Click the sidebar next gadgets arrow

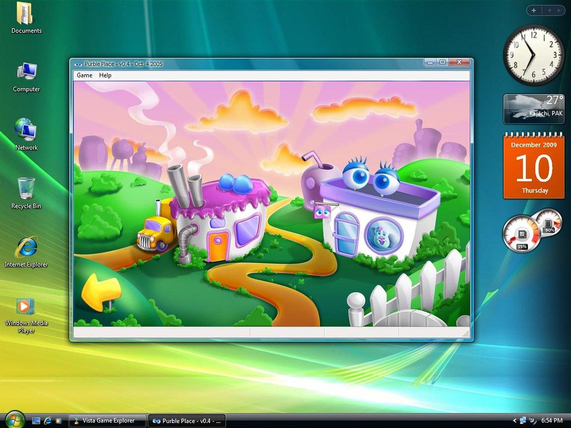pos(559,11)
